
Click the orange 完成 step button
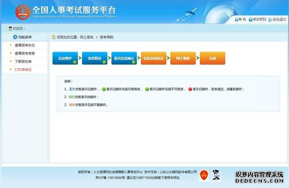212,58
